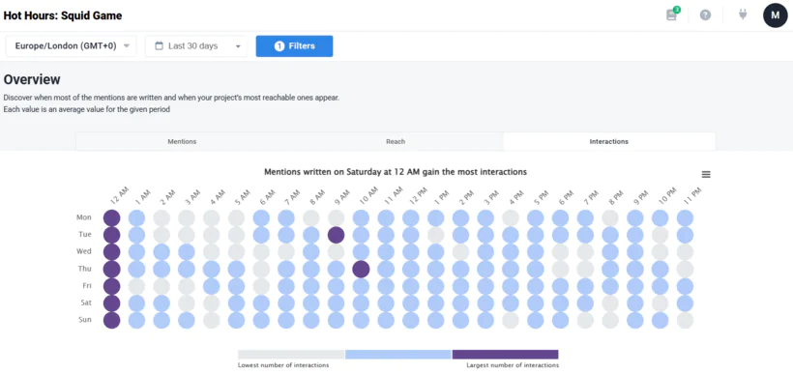Click the Wednesday 3 AM blue circle
The image size is (793, 375).
187,252
